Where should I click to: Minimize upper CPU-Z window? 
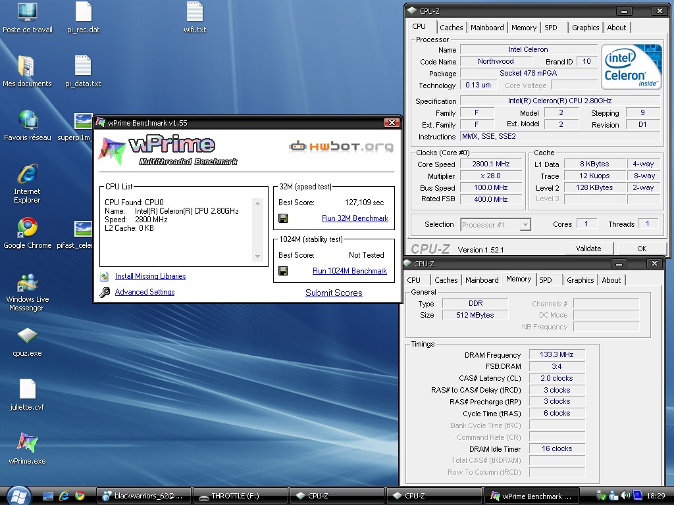(624, 11)
